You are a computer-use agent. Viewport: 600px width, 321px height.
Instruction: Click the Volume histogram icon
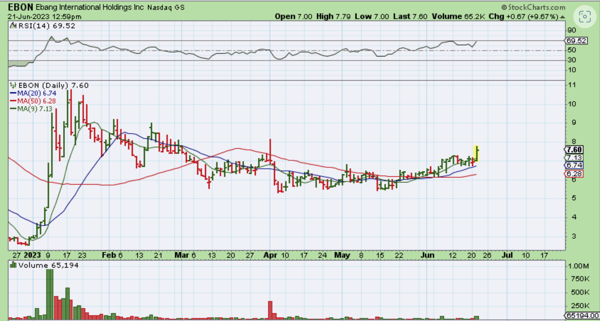point(13,265)
